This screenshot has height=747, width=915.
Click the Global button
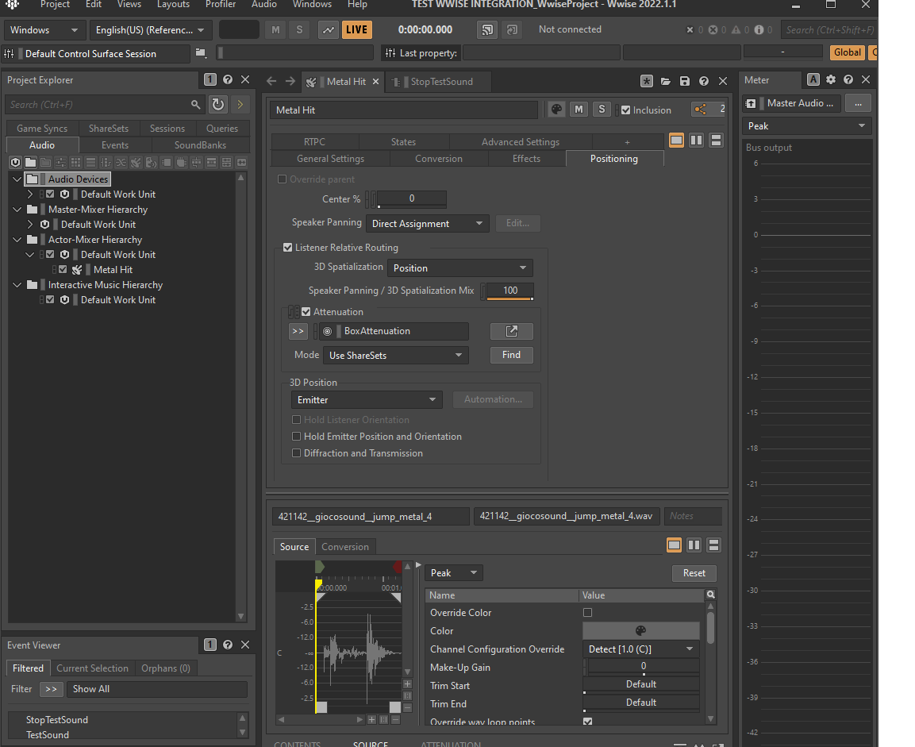(847, 52)
